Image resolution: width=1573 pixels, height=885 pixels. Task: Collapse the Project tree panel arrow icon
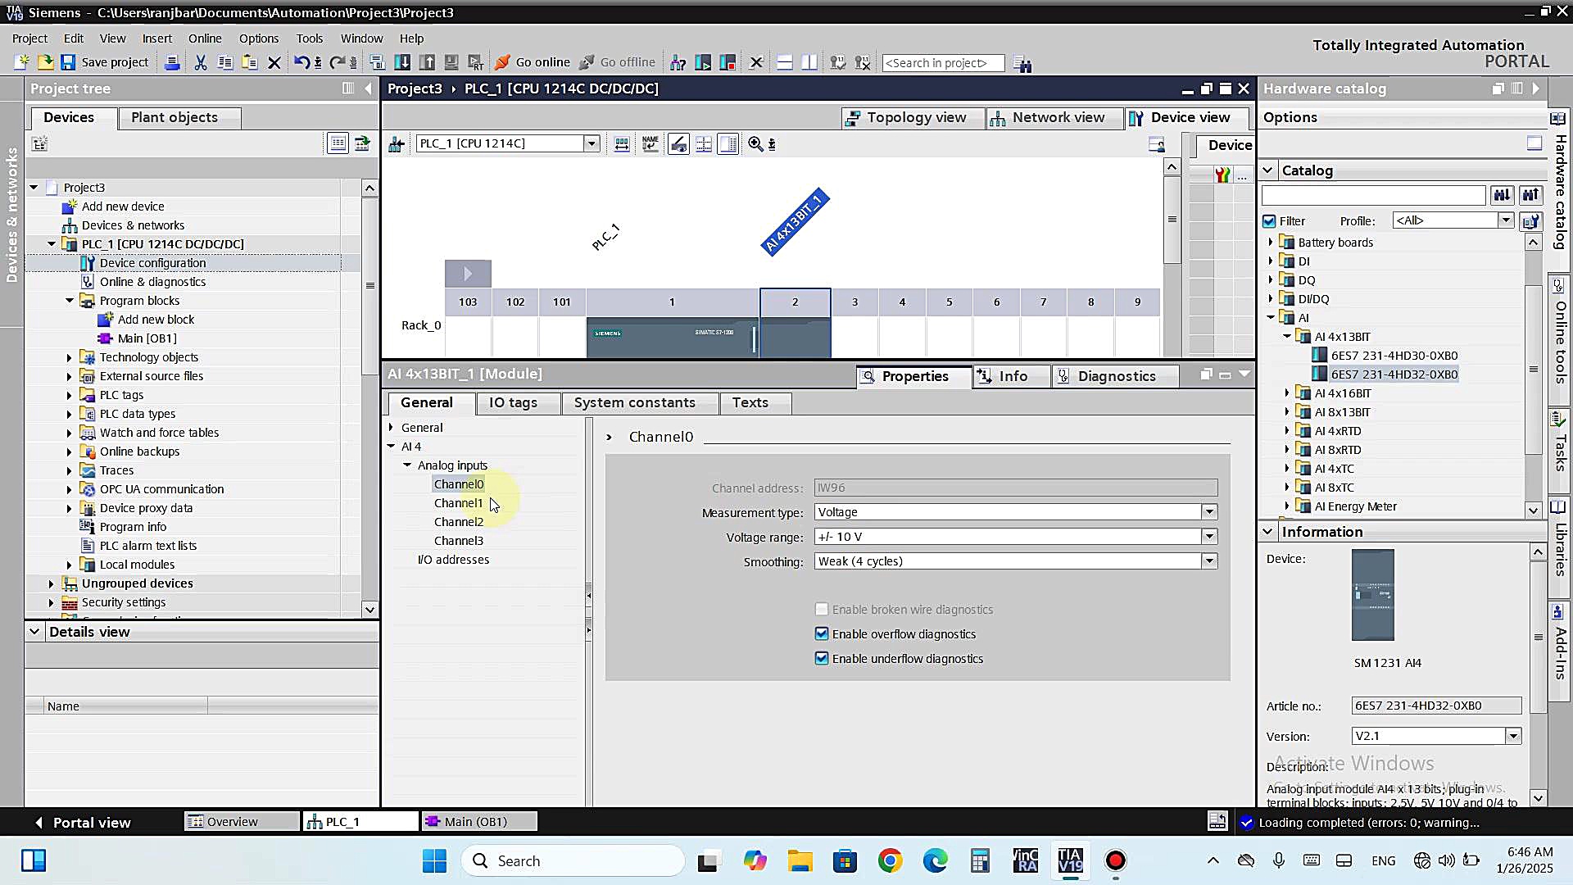coord(368,88)
